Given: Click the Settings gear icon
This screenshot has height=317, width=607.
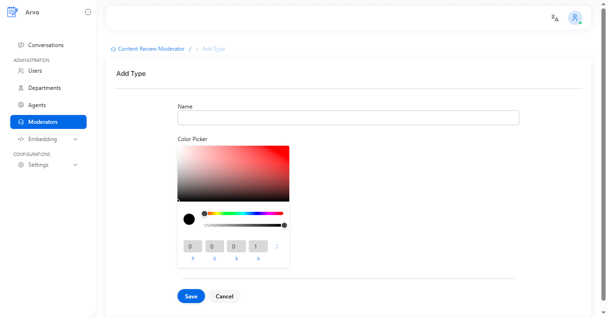Looking at the screenshot, I should tap(20, 164).
